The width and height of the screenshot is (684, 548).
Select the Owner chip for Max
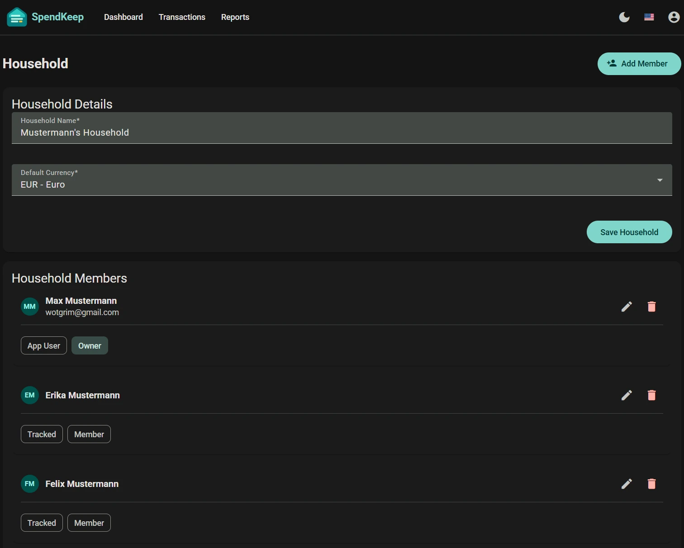(90, 345)
